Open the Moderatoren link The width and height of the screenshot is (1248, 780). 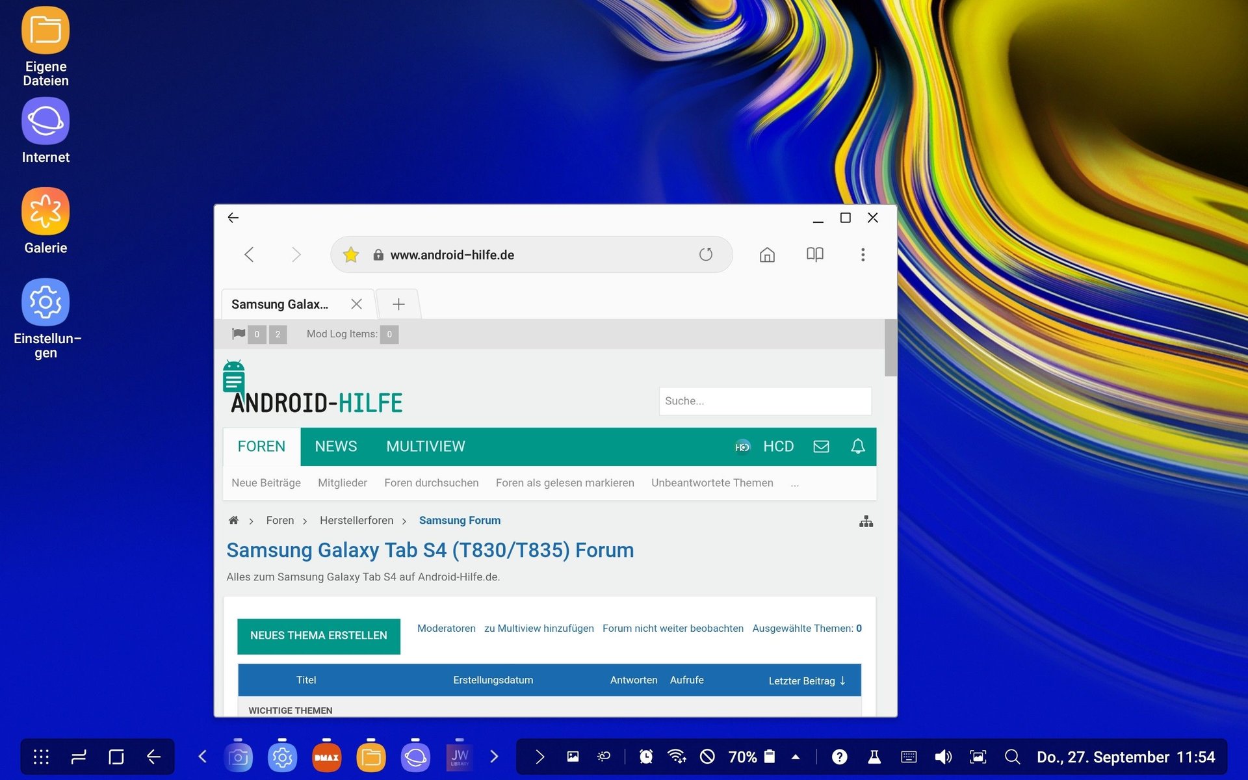(447, 628)
